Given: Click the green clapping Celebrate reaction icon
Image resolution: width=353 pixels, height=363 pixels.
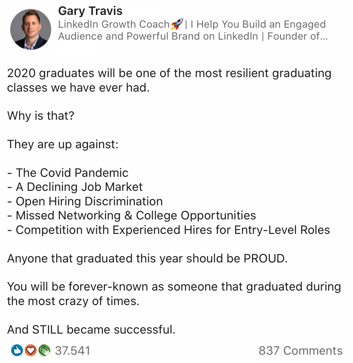Looking at the screenshot, I should click(44, 351).
